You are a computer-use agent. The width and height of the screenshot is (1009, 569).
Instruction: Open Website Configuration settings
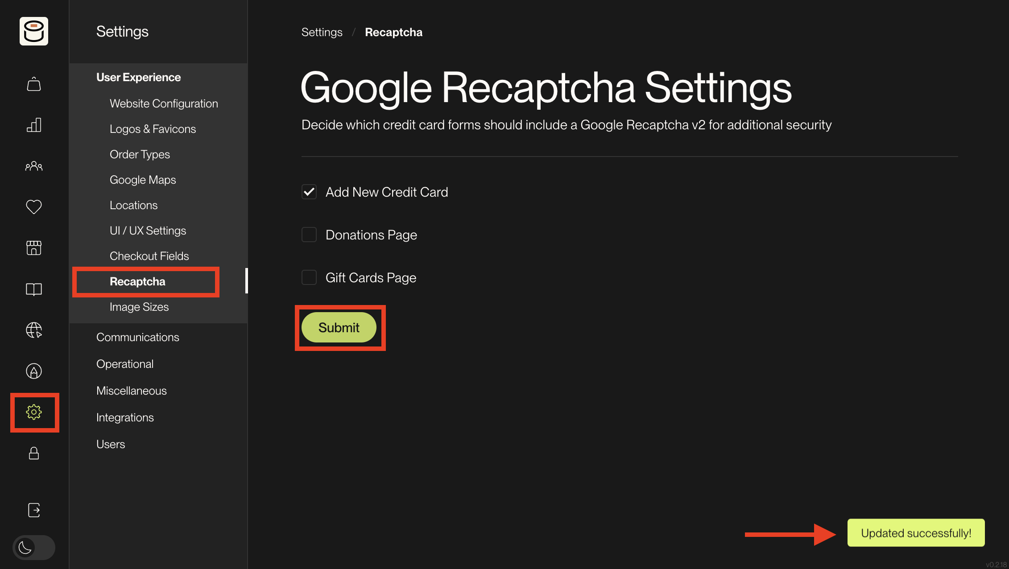pos(164,103)
